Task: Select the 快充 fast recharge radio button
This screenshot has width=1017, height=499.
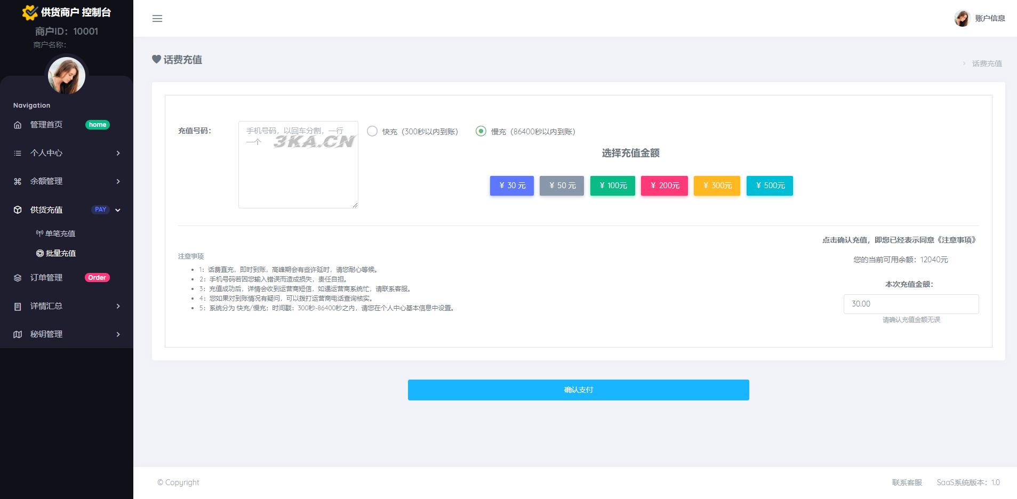Action: [x=372, y=131]
